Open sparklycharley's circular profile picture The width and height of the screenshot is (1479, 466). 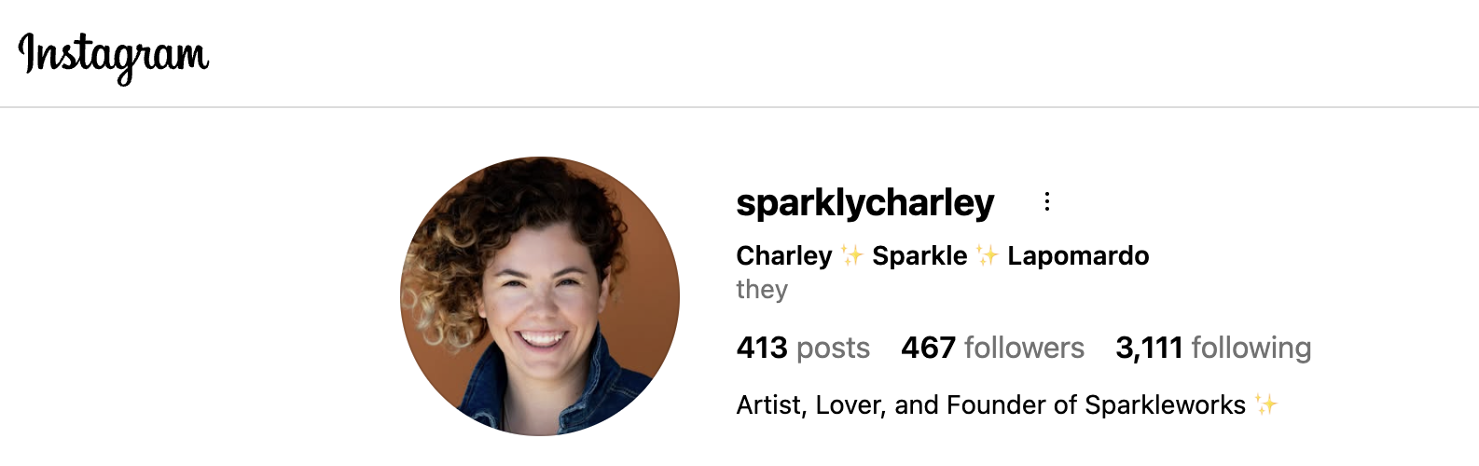tap(540, 296)
